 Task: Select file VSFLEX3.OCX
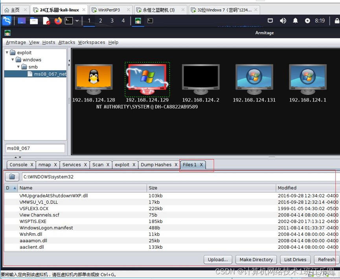tap(34, 209)
